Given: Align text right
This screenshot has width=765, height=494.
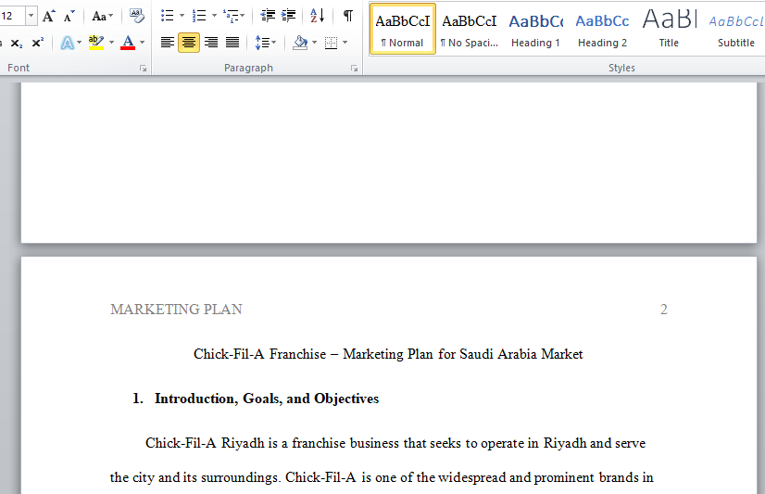Looking at the screenshot, I should [211, 43].
